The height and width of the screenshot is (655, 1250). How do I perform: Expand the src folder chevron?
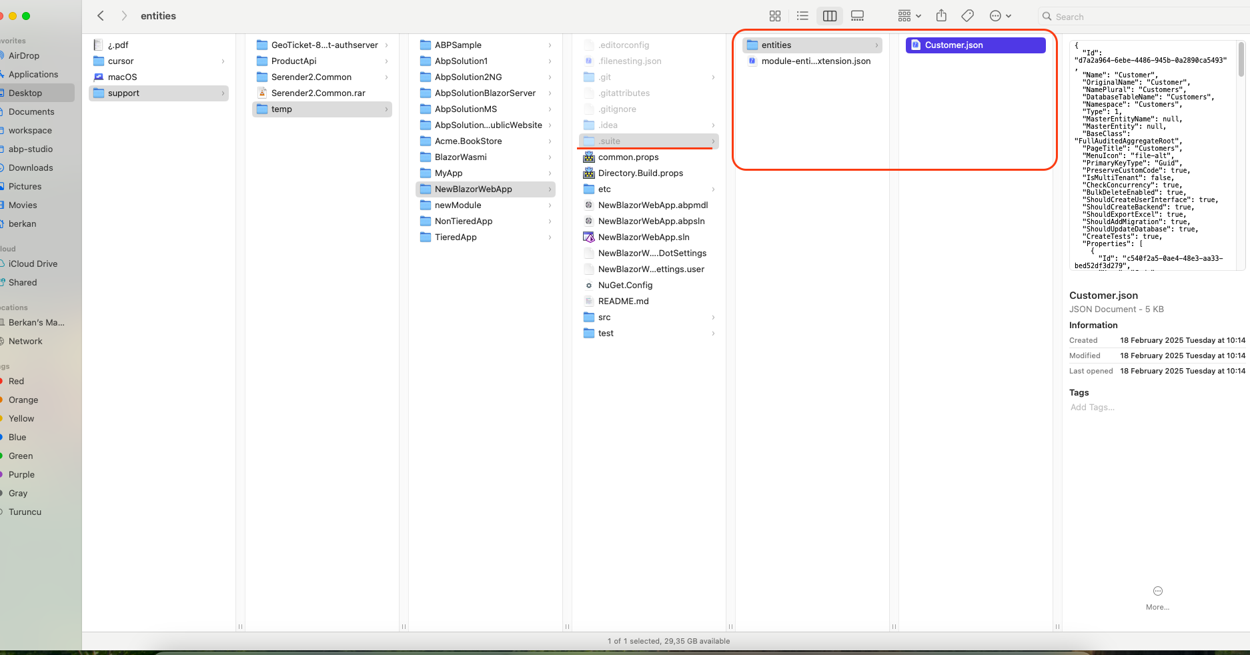[x=713, y=317]
